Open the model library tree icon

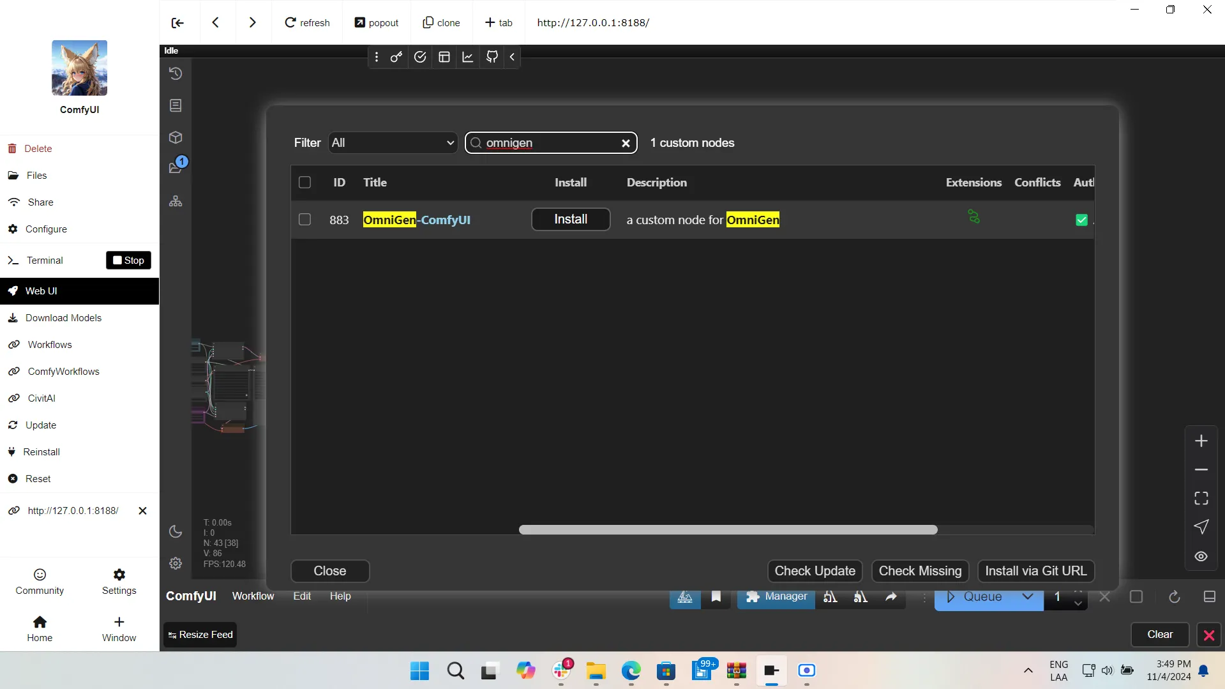[x=176, y=201]
